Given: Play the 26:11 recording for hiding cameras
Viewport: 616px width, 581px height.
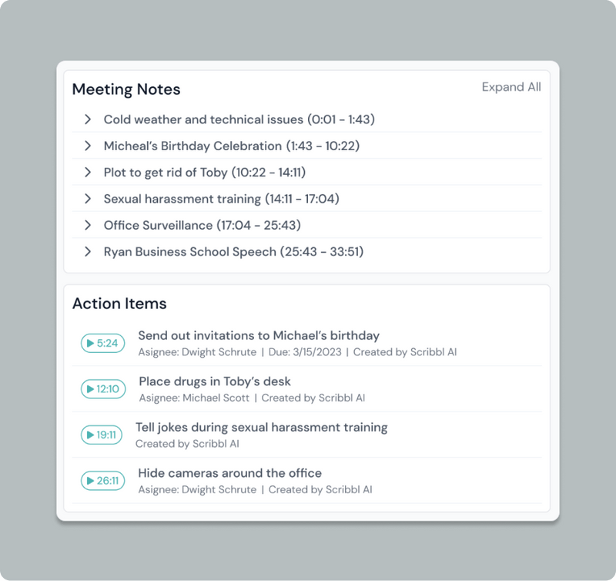Looking at the screenshot, I should (x=102, y=482).
